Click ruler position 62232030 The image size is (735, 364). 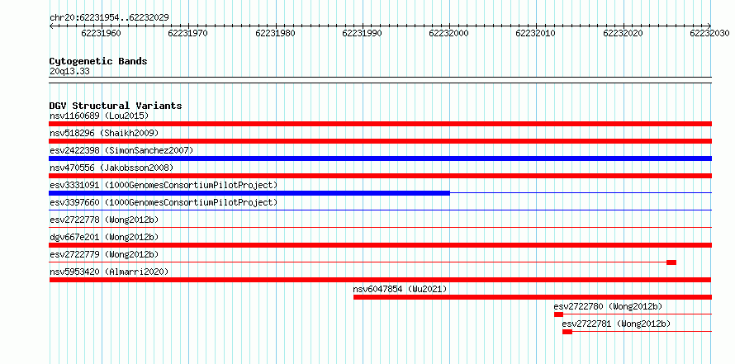coord(709,33)
